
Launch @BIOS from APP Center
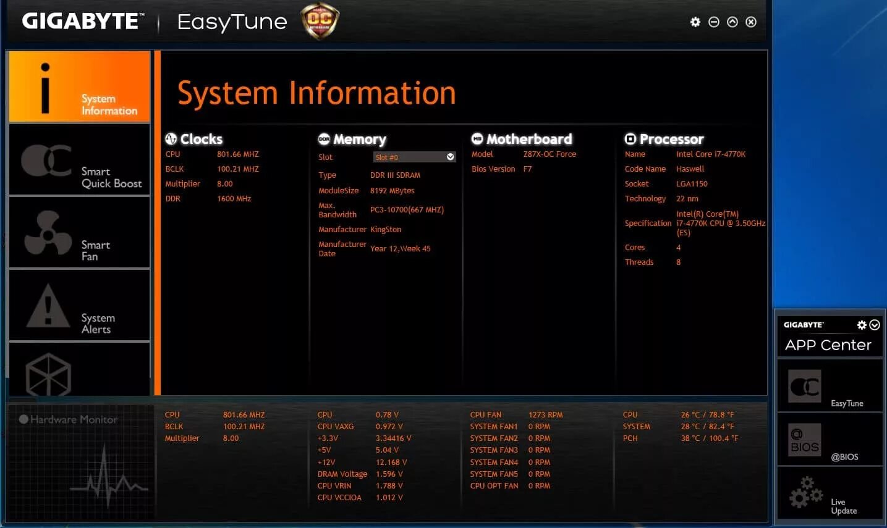[x=830, y=440]
